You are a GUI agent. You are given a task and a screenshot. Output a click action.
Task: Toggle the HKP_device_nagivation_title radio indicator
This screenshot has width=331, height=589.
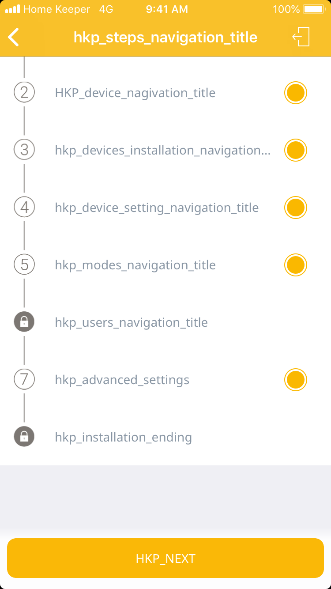295,93
